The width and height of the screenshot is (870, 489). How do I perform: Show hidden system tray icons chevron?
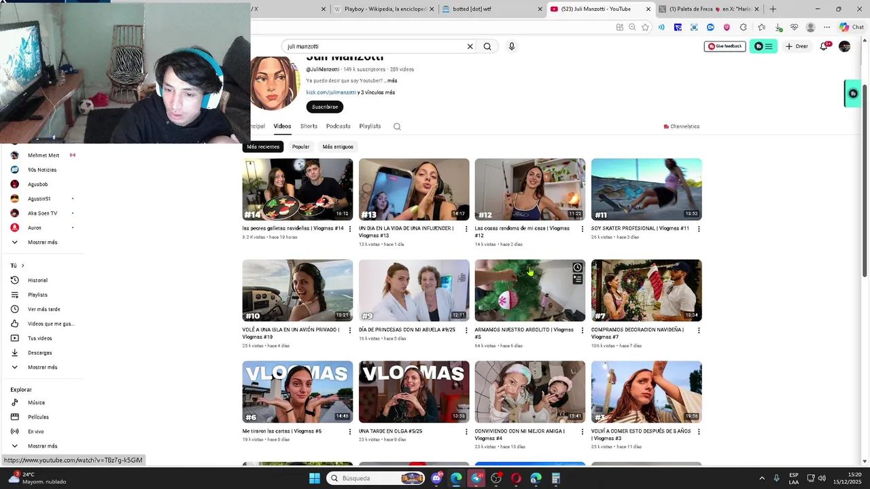pyautogui.click(x=761, y=478)
